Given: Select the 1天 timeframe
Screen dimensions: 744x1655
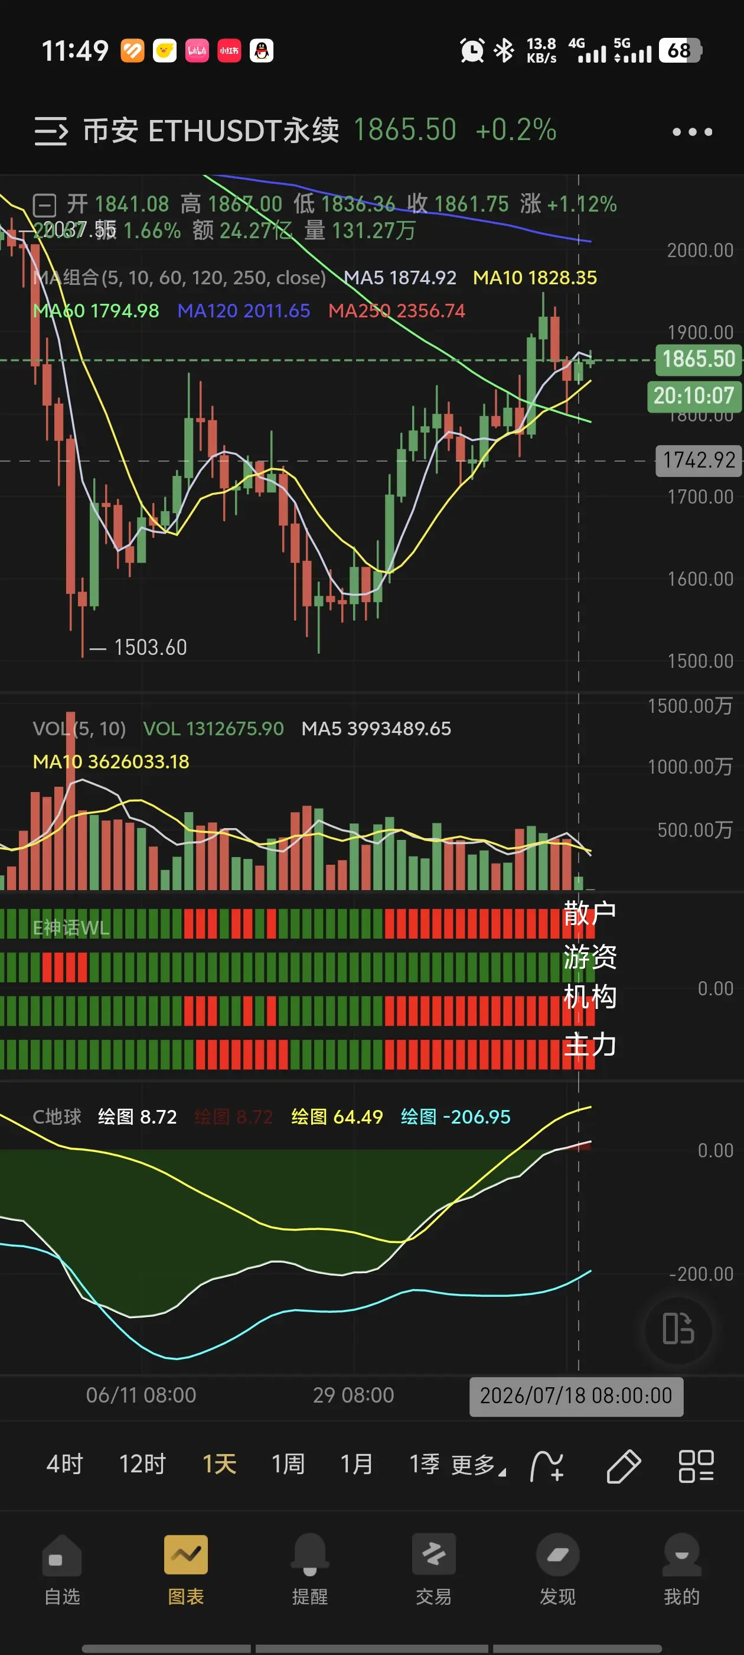Looking at the screenshot, I should tap(220, 1464).
